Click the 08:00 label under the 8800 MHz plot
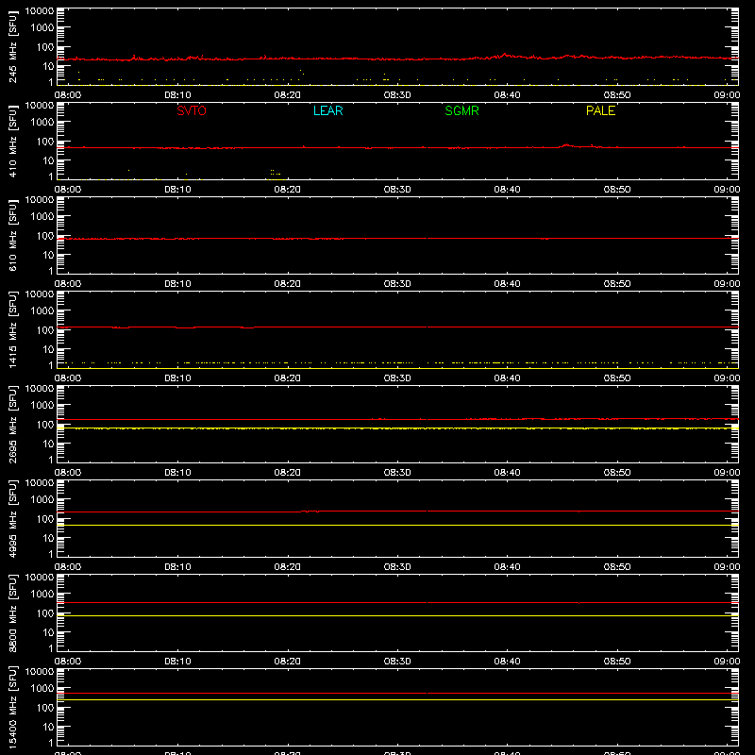This screenshot has width=755, height=755. (x=68, y=662)
